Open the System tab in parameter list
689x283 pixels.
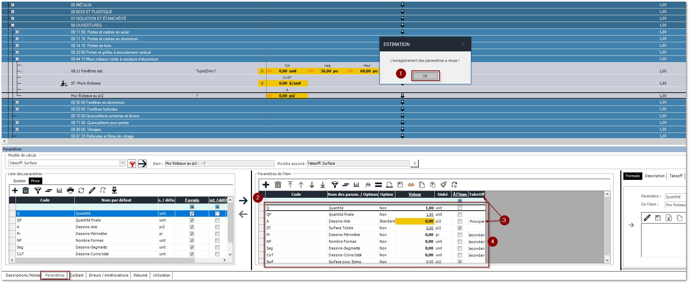[19, 181]
